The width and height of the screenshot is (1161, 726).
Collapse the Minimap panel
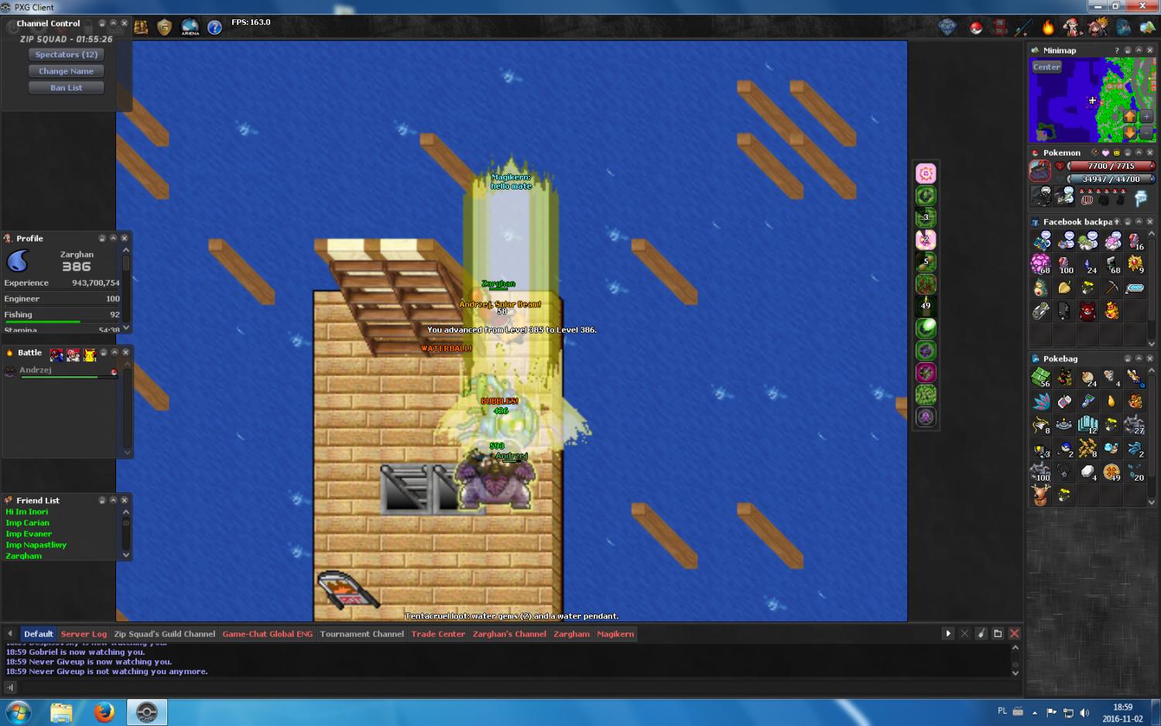[1139, 50]
